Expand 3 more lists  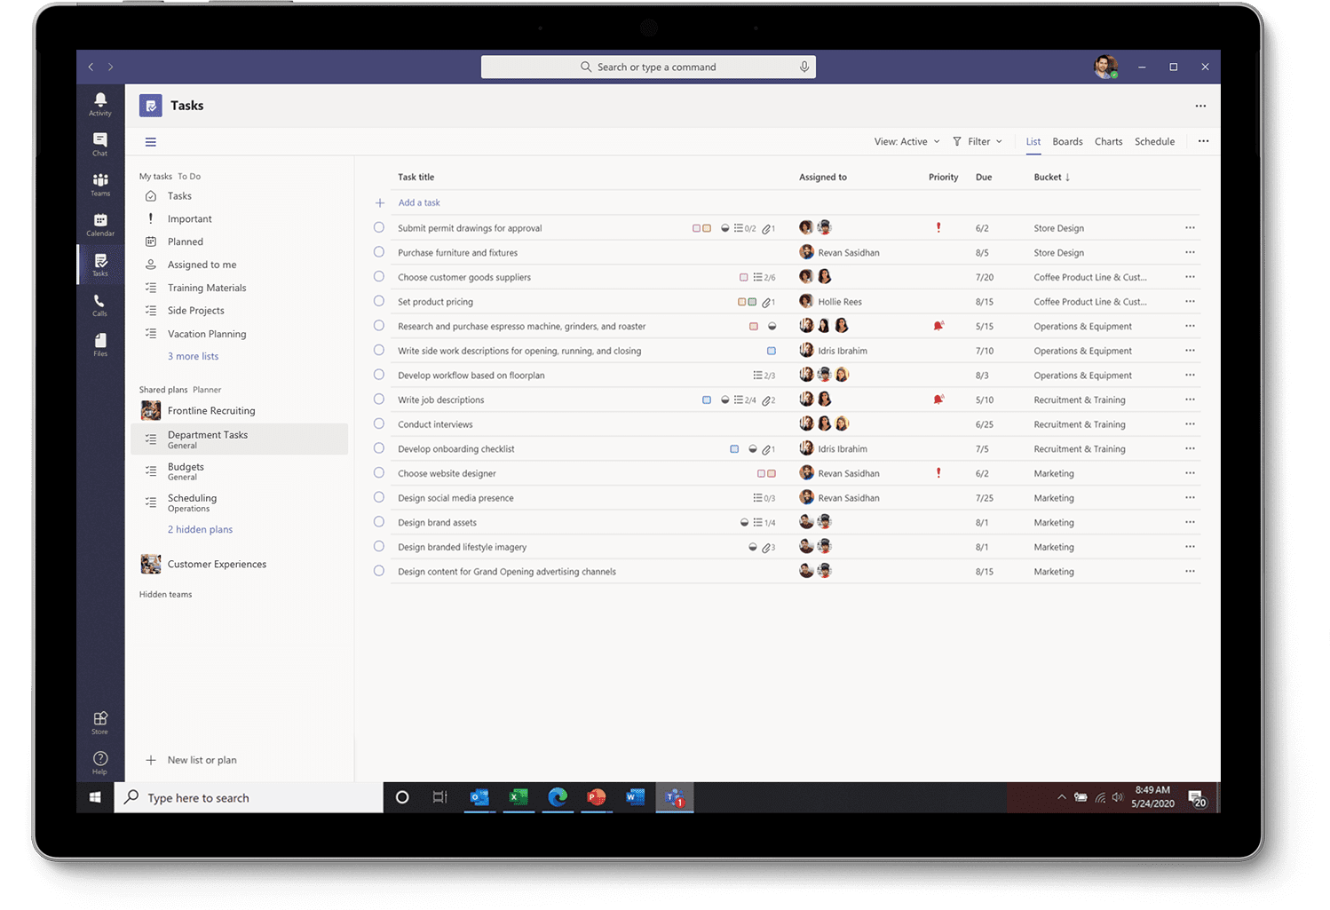click(193, 356)
